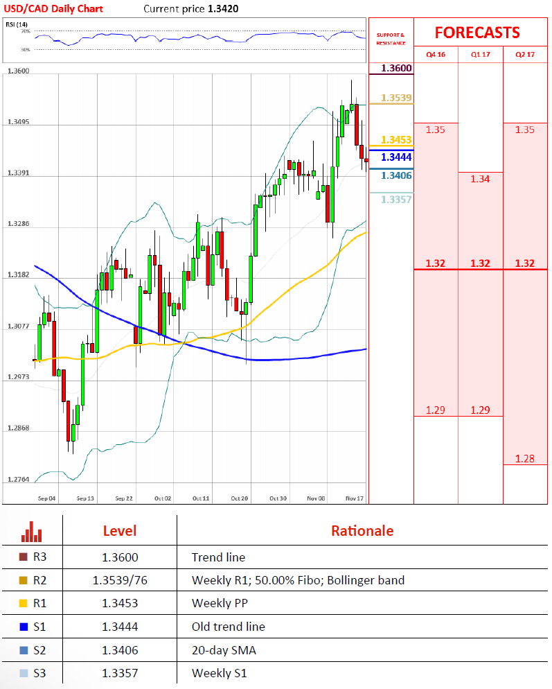Click the 'Weekly R1; 50.00% Fibo; Bollinger band' cell

[x=299, y=580]
